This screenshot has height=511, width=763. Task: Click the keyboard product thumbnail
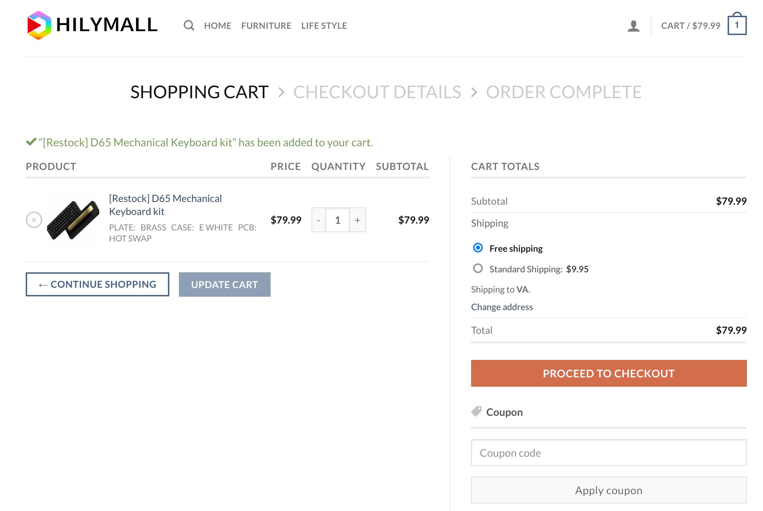(73, 219)
